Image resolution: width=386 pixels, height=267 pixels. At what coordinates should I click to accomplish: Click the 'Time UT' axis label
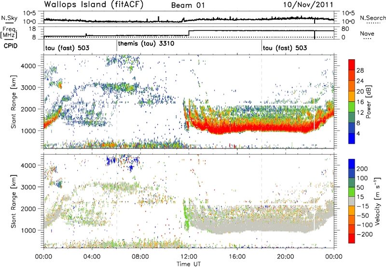point(189,264)
